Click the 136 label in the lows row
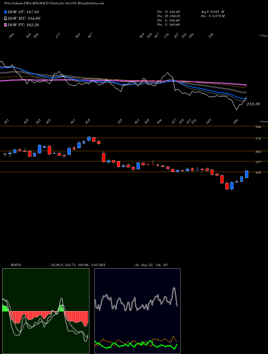Viewport: 268px width, 354px height. pos(236,122)
